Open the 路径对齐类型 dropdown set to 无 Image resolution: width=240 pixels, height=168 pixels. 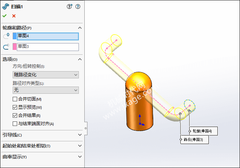pos(46,90)
